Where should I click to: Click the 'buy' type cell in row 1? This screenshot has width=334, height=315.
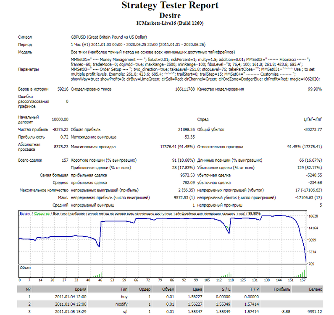(x=124, y=297)
